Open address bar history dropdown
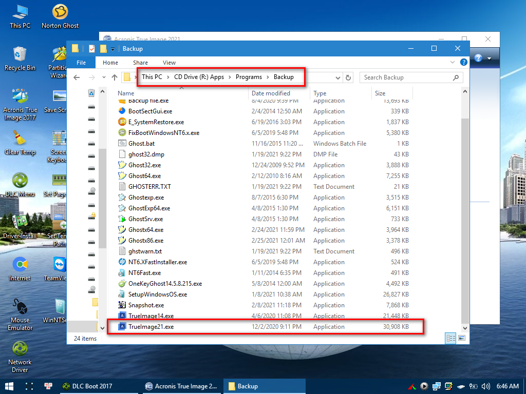Screen dimensions: 526x394 point(338,78)
